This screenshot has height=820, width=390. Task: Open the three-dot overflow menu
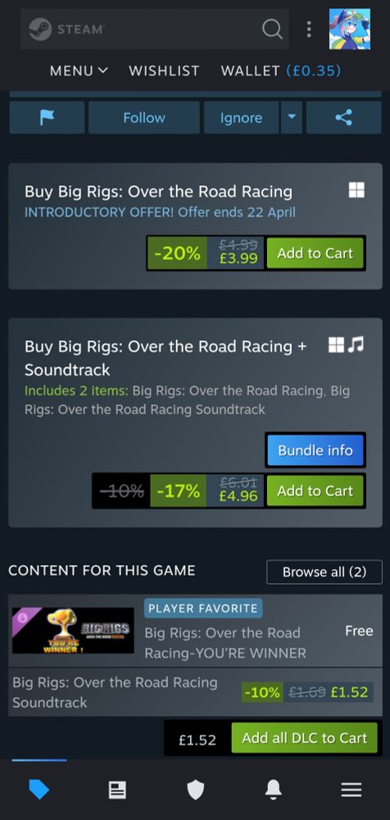coord(309,29)
